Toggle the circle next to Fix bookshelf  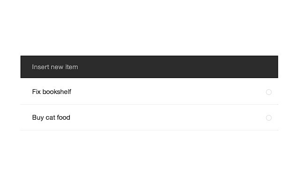click(x=269, y=92)
